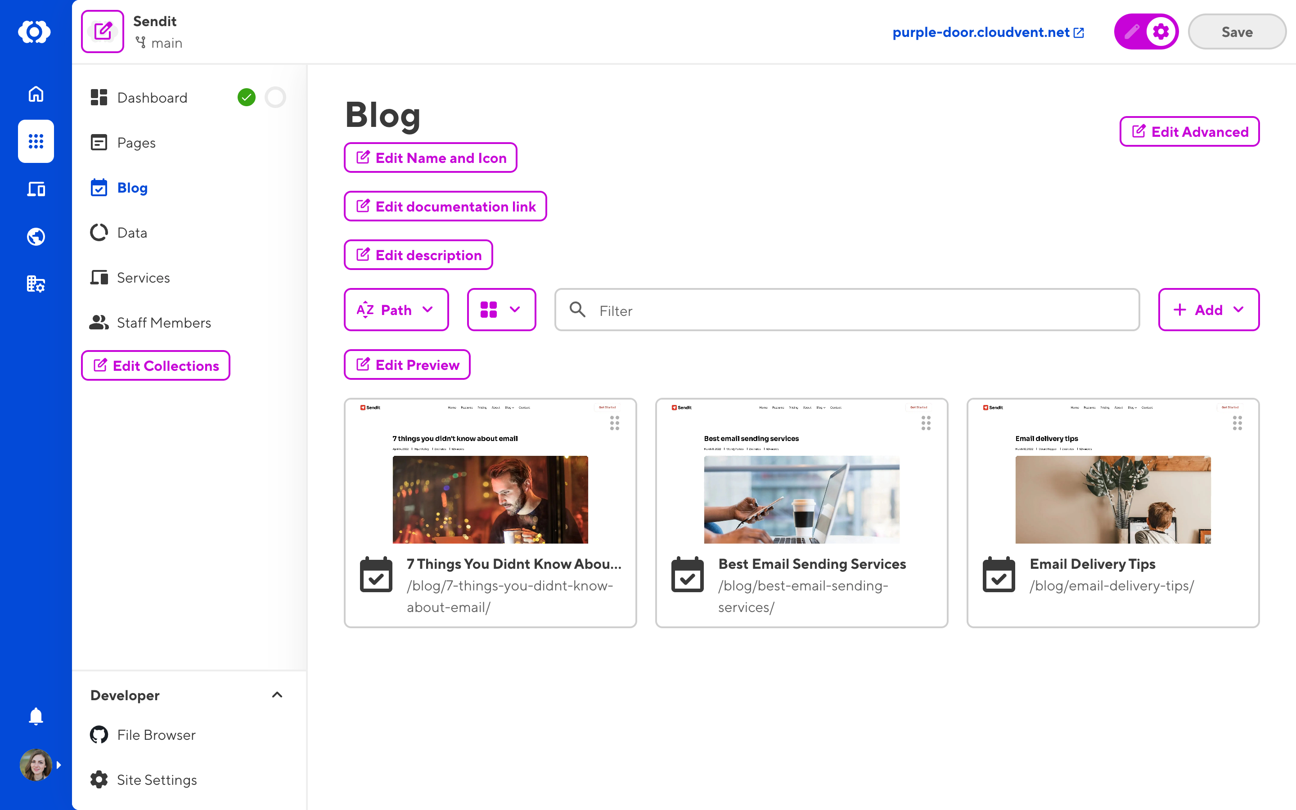Screen dimensions: 1296x810
Task: Expand the Add dropdown button
Action: click(x=1208, y=310)
